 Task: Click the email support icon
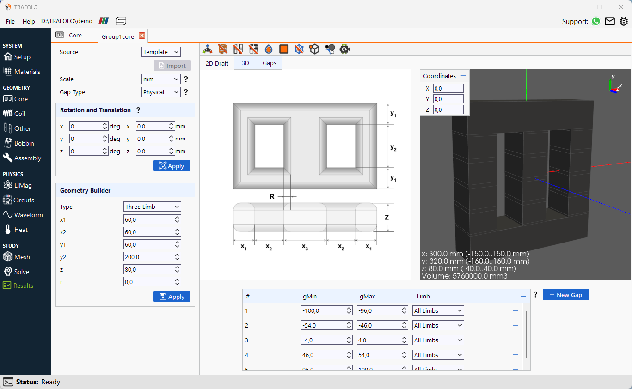pos(609,21)
